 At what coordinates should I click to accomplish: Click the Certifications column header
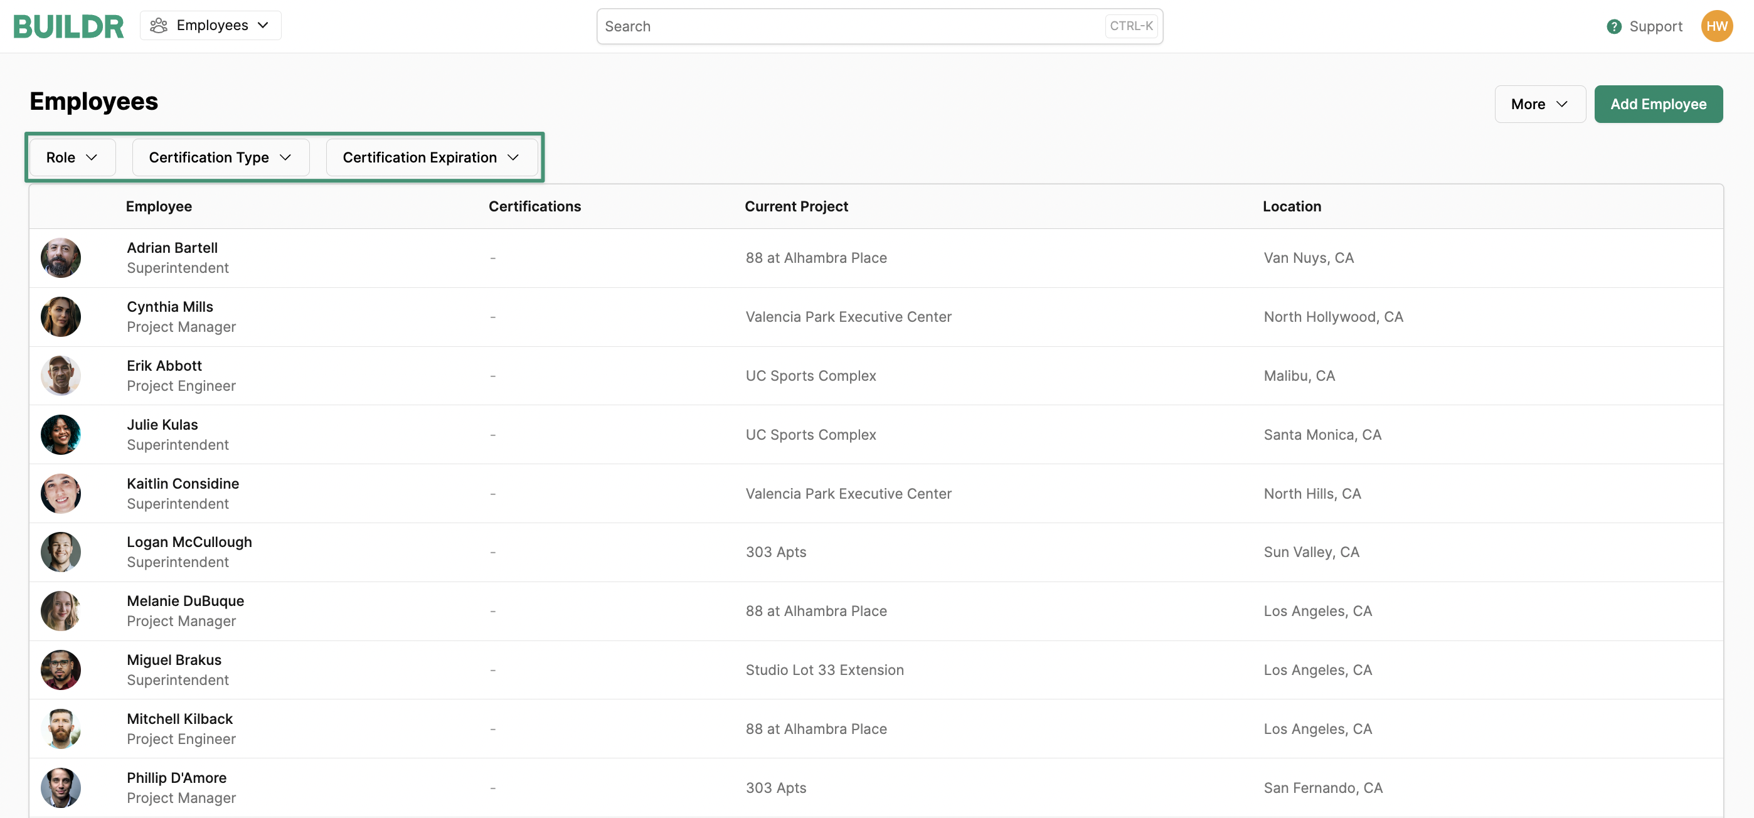tap(534, 206)
